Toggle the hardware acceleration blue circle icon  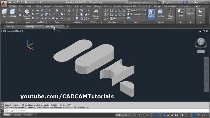pyautogui.click(x=194, y=115)
